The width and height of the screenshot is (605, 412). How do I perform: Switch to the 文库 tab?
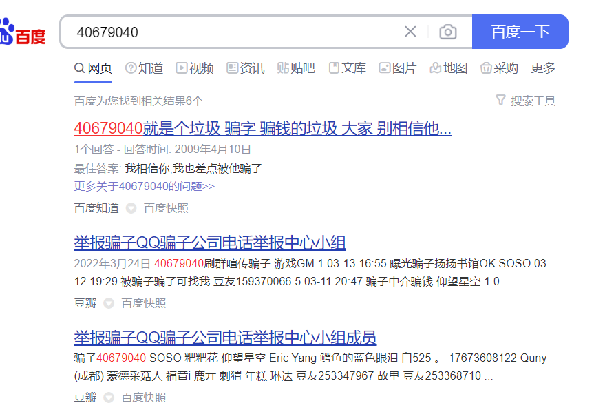pos(348,68)
